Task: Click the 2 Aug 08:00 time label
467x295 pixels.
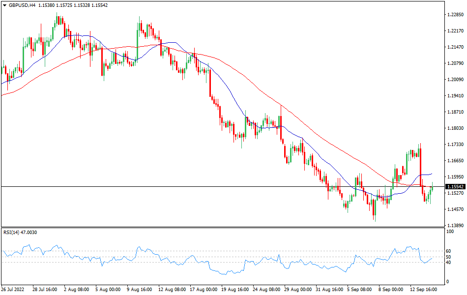Action: coord(77,290)
